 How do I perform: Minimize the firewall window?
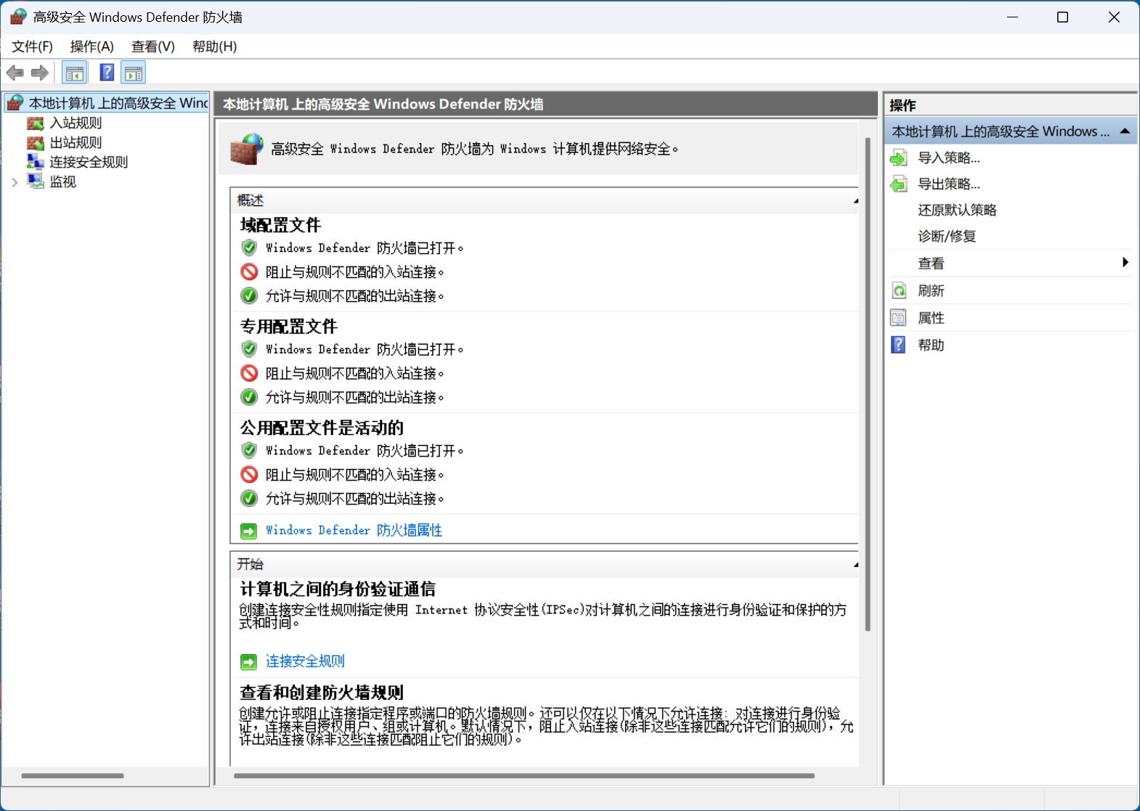pos(1013,17)
